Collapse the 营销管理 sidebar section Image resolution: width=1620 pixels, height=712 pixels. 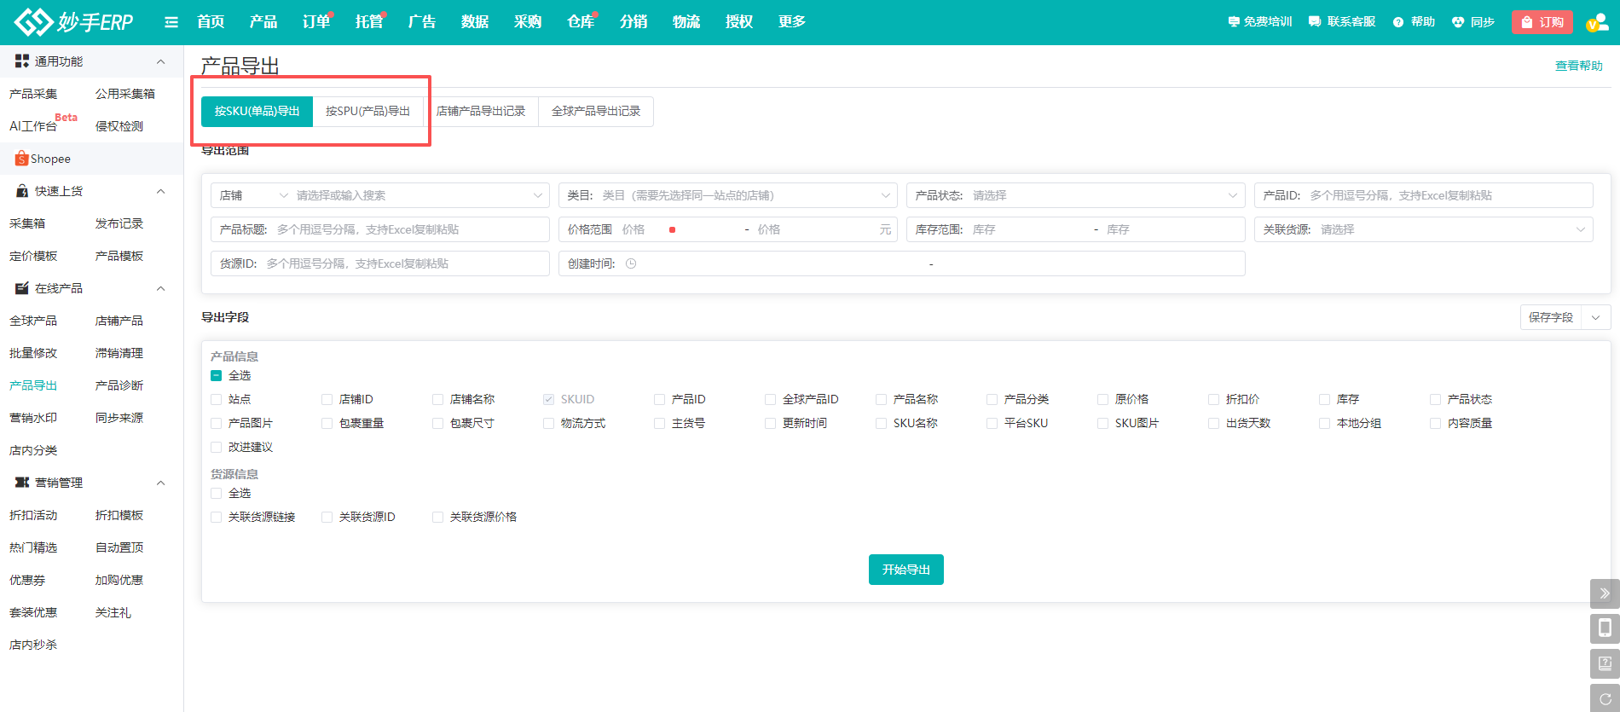160,483
